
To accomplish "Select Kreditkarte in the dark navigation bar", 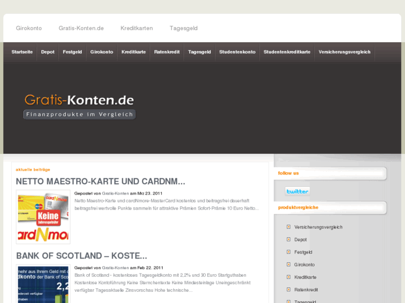I will coord(134,52).
